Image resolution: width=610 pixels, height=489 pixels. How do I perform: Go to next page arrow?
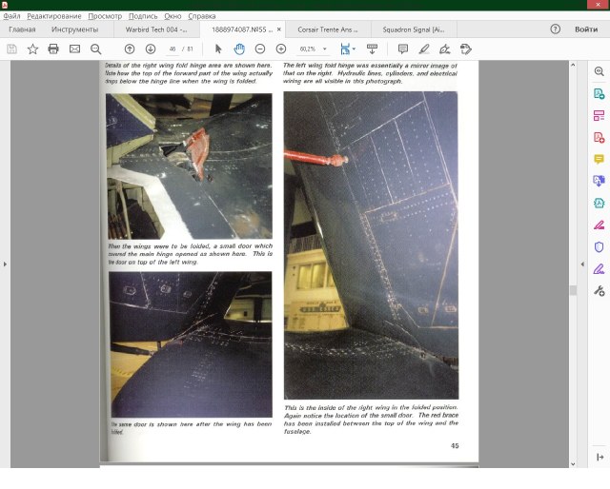(x=151, y=49)
